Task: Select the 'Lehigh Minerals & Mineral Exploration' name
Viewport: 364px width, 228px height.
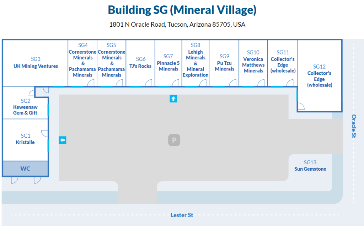Action: 196,63
